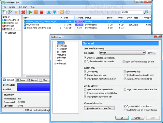Open the Get Stuff menu
Screen dimensions: 163x123
click(x=23, y=7)
